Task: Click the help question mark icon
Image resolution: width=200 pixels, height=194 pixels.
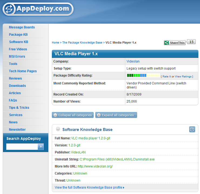Action: pos(192,129)
